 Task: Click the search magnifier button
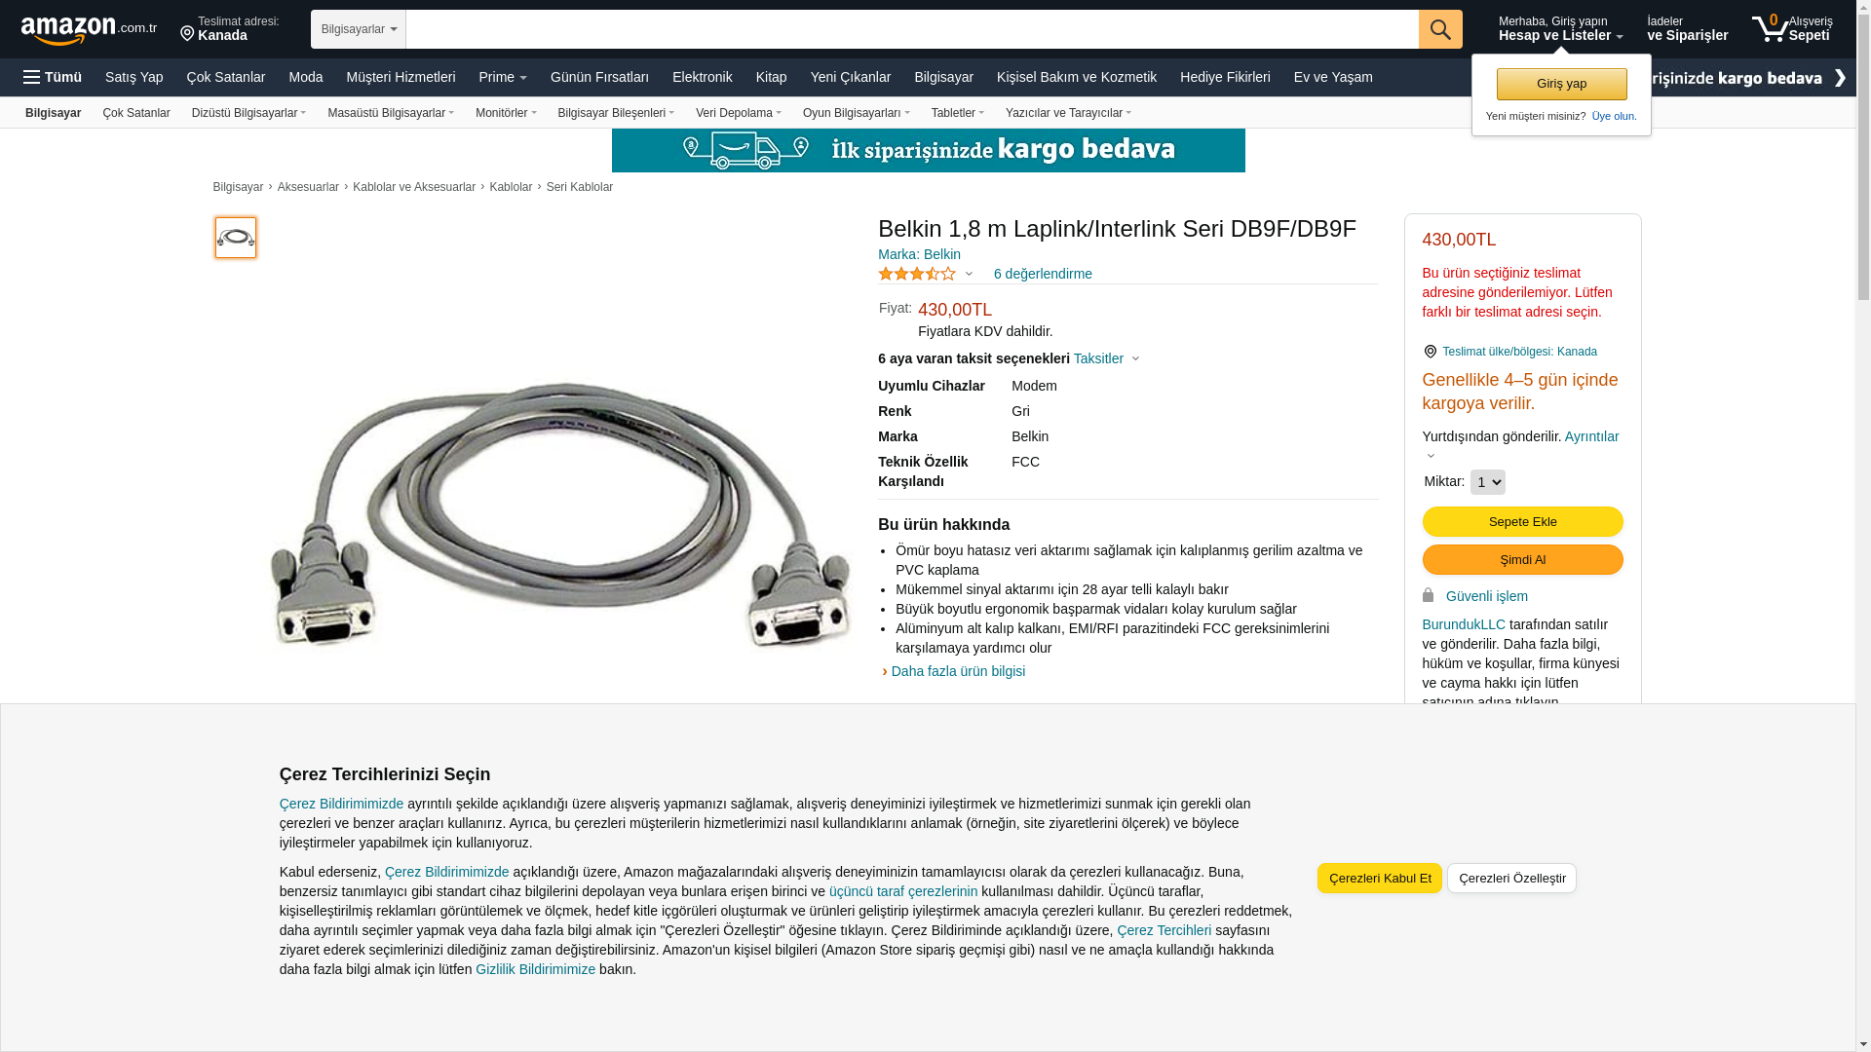click(x=1440, y=29)
